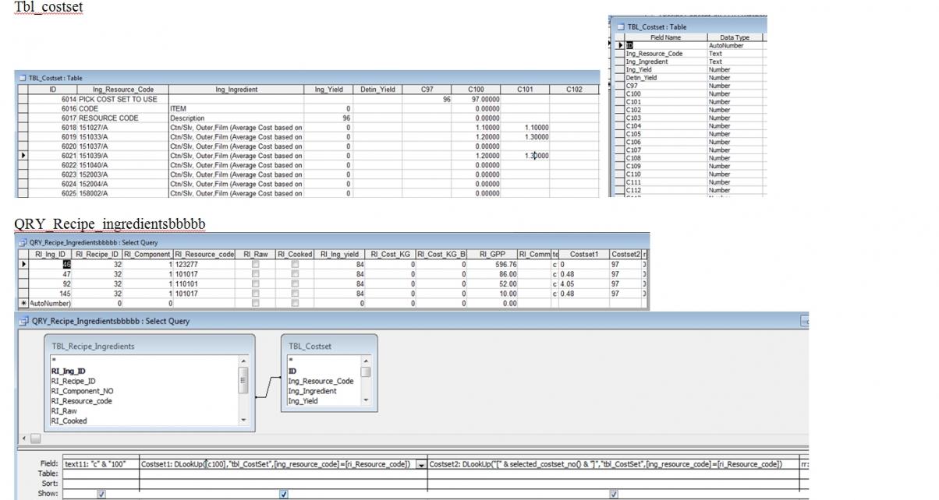Viewport: 939px width, 500px height.
Task: Click C104 field name in table design
Action: (666, 125)
